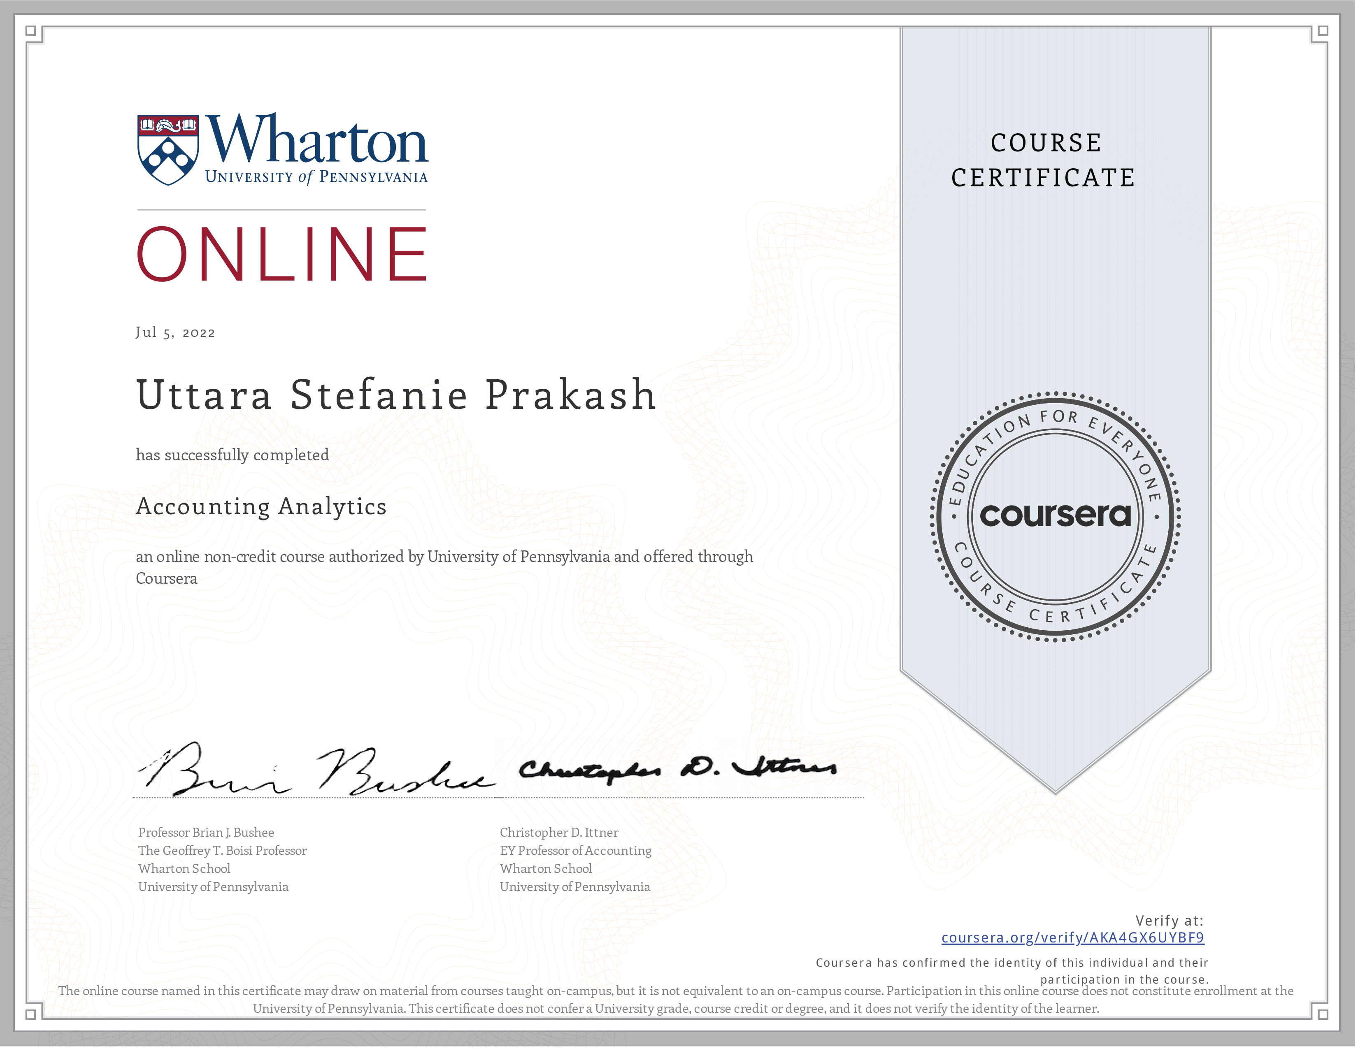
Task: Click the bottom-right corner border ornament
Action: [1324, 1015]
